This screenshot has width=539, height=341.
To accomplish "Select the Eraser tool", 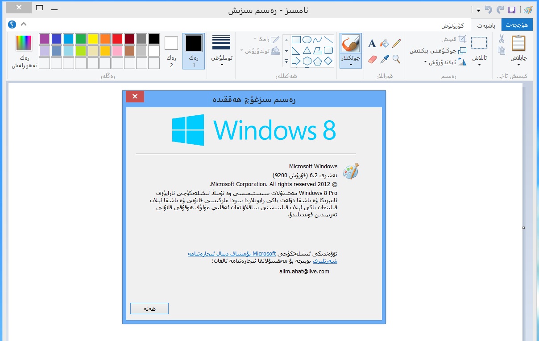I will tap(373, 59).
